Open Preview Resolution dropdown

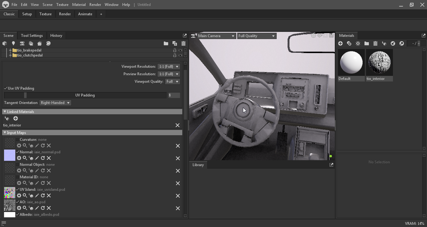pyautogui.click(x=169, y=74)
